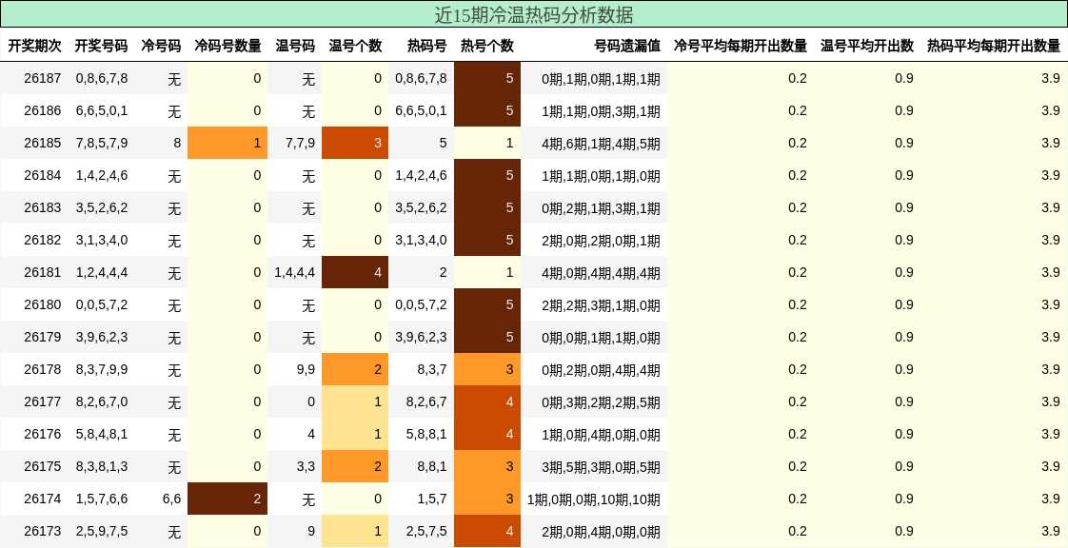This screenshot has width=1068, height=548.
Task: Select period cell 26178
Action: pyautogui.click(x=42, y=369)
